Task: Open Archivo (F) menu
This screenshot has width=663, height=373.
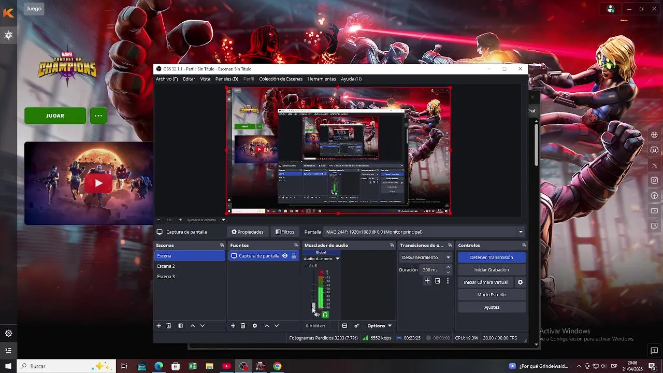Action: 167,79
